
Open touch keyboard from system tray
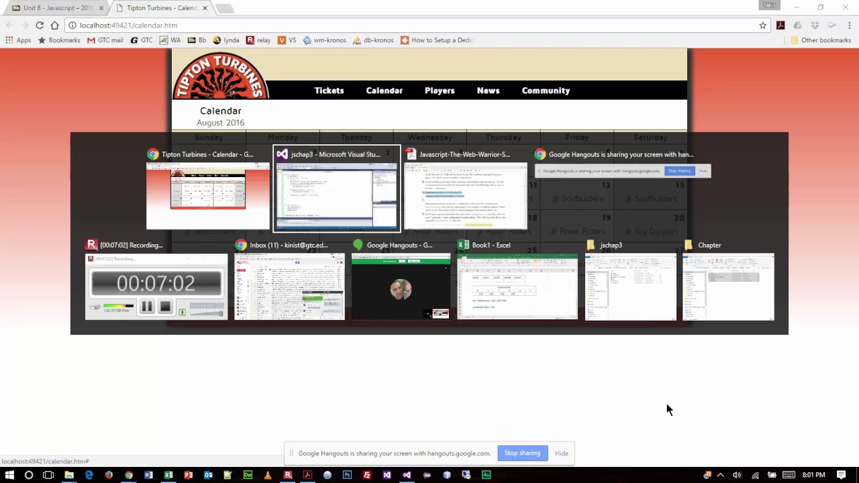tap(789, 475)
